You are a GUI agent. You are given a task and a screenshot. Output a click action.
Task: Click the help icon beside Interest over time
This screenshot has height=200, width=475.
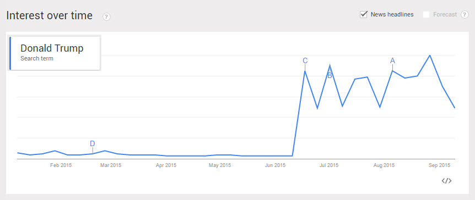click(107, 16)
